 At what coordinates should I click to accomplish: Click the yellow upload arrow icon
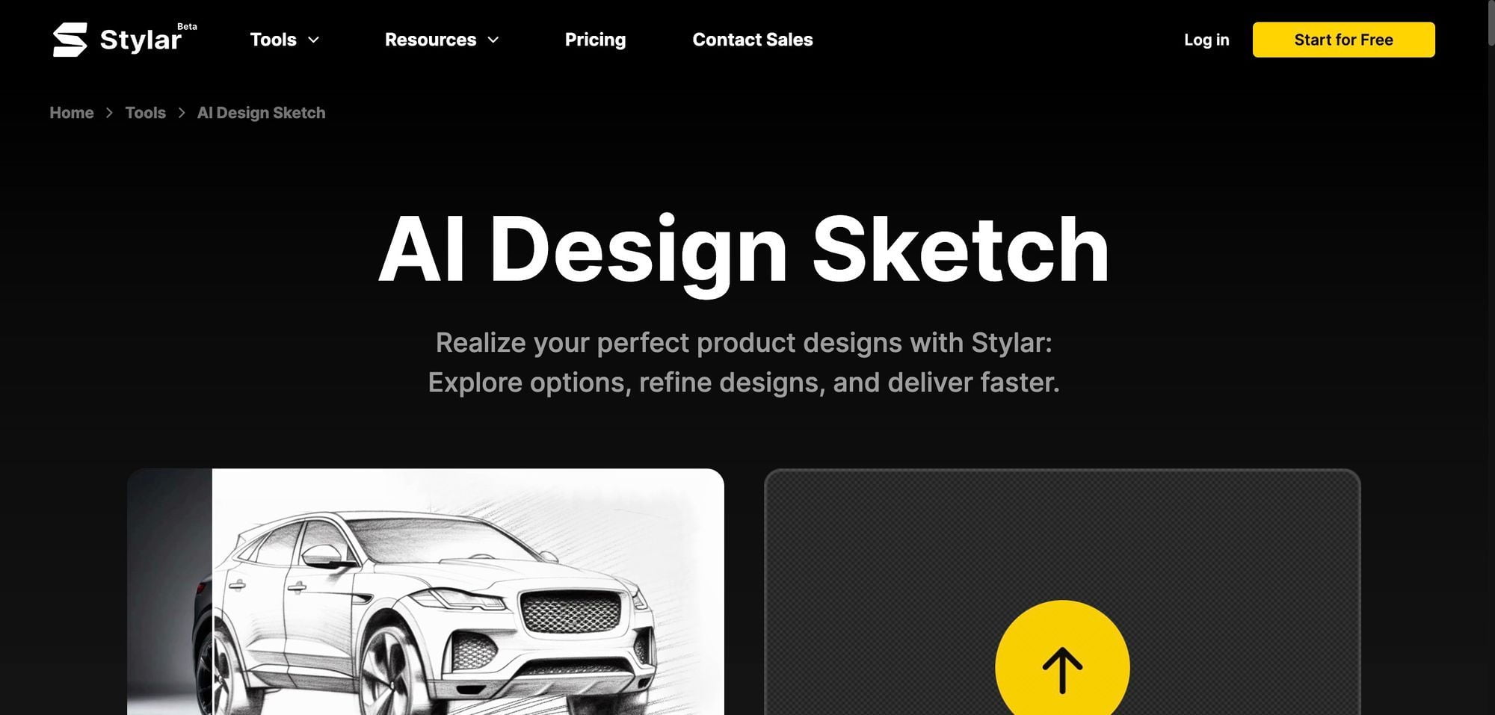tap(1062, 657)
